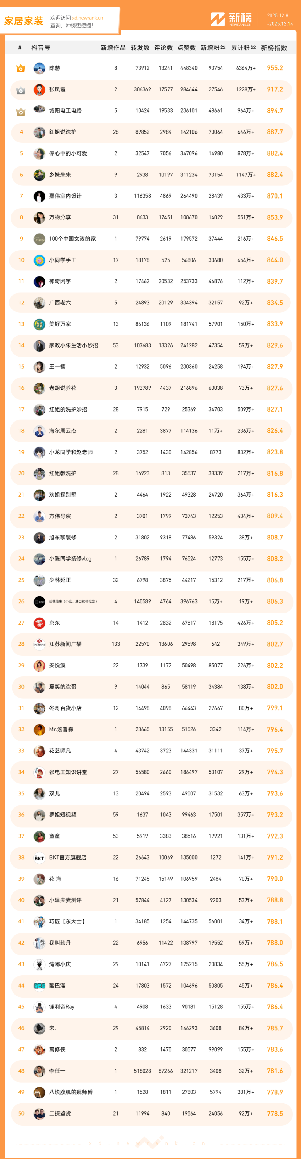Select the 累计粉丝 column header

[x=243, y=48]
